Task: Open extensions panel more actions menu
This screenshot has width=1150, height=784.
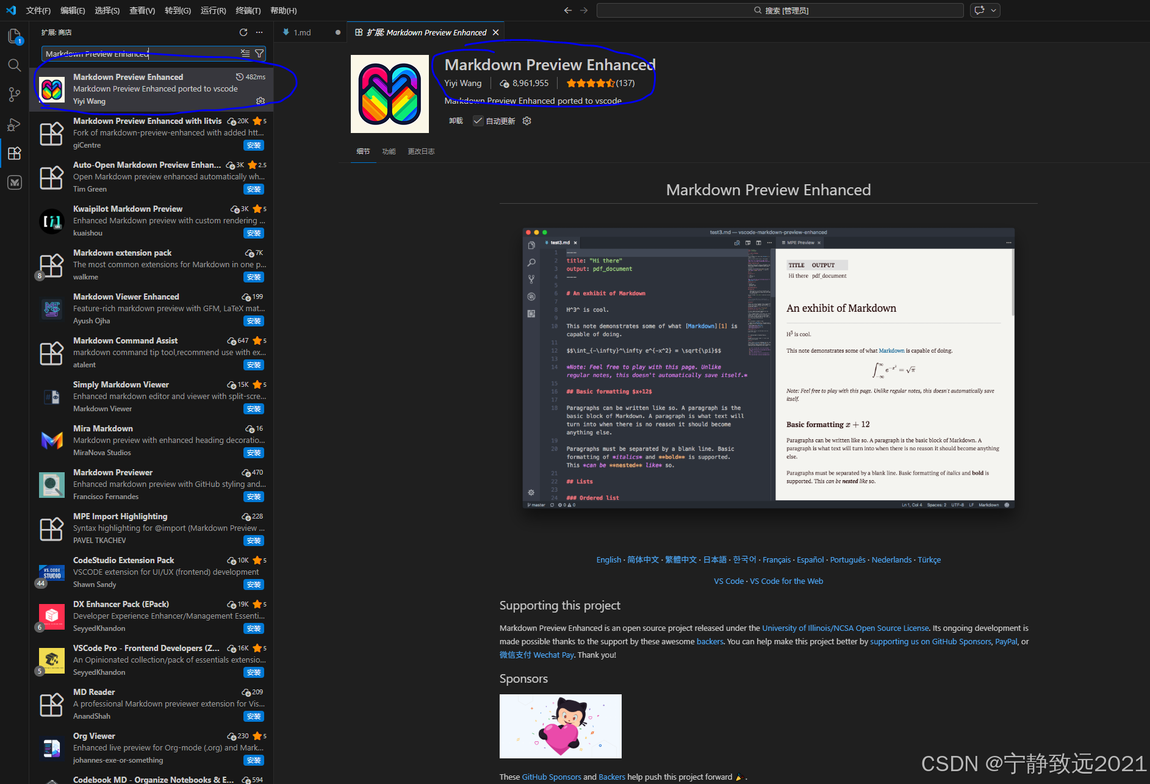Action: pyautogui.click(x=259, y=32)
